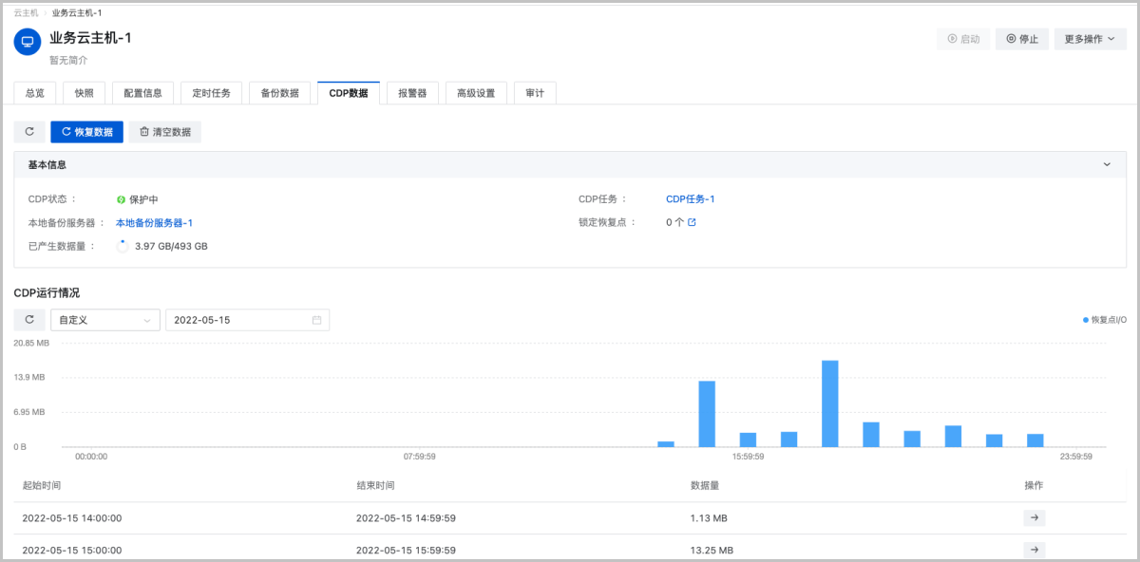Open the 自定义 time range dropdown
The height and width of the screenshot is (562, 1140).
coord(104,319)
